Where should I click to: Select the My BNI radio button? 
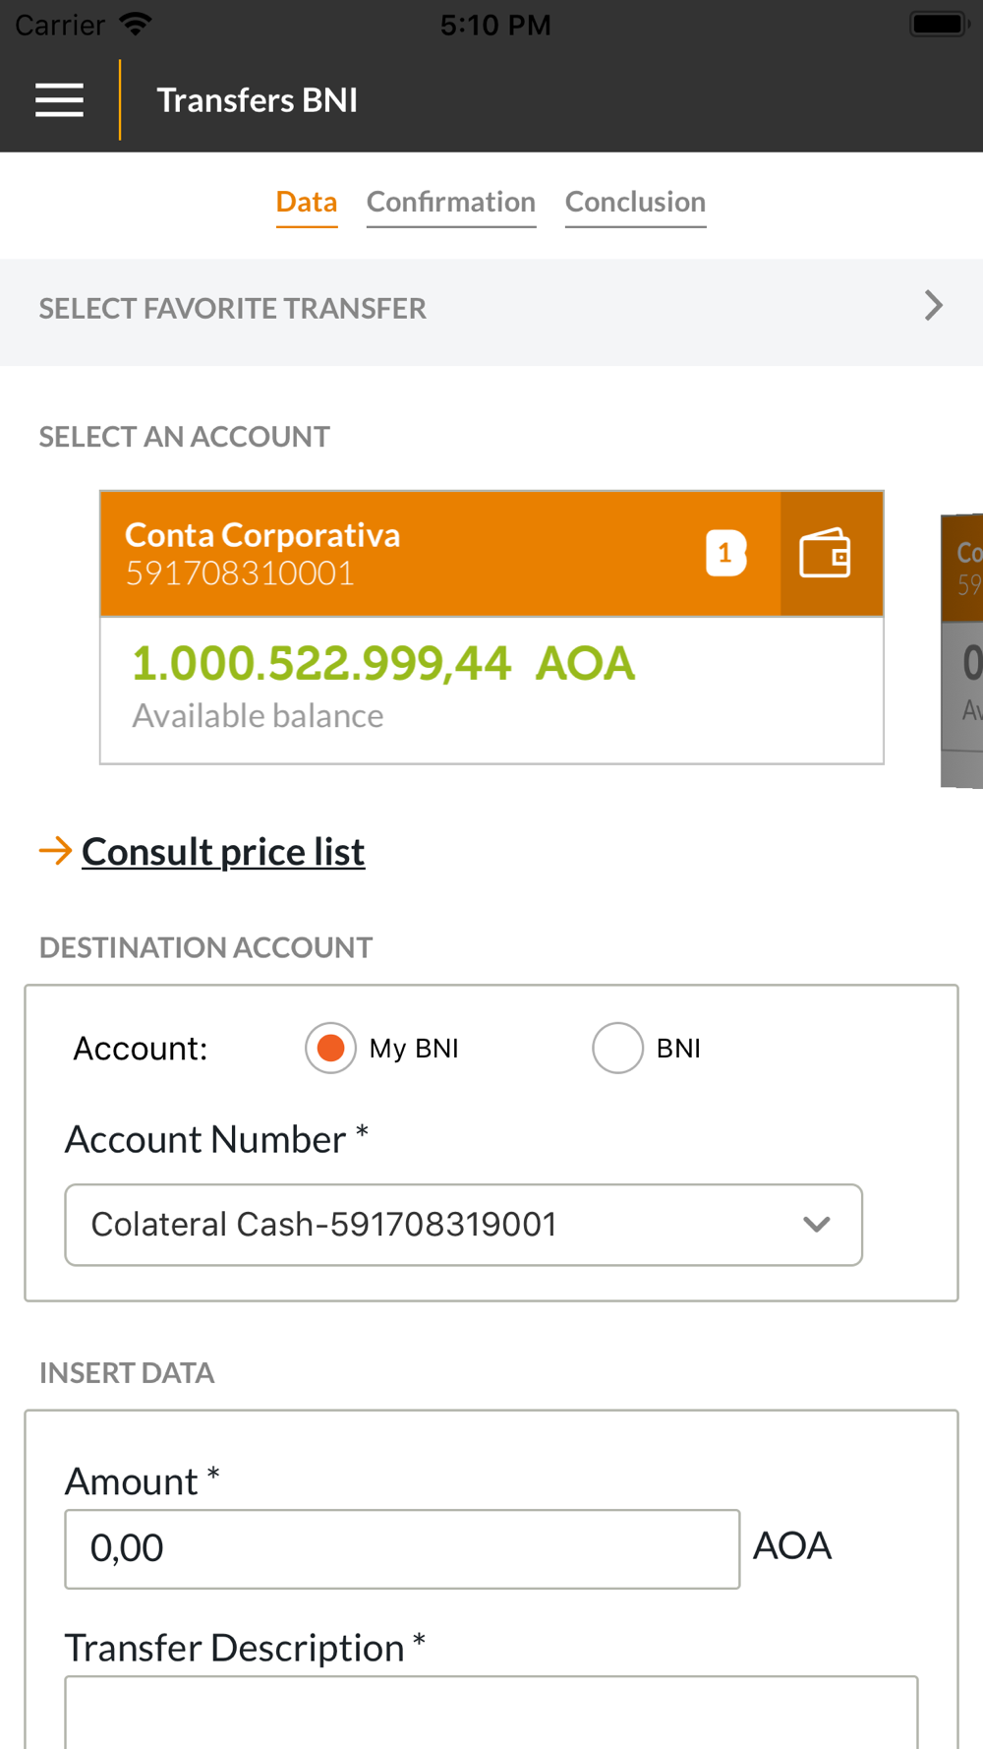(330, 1049)
